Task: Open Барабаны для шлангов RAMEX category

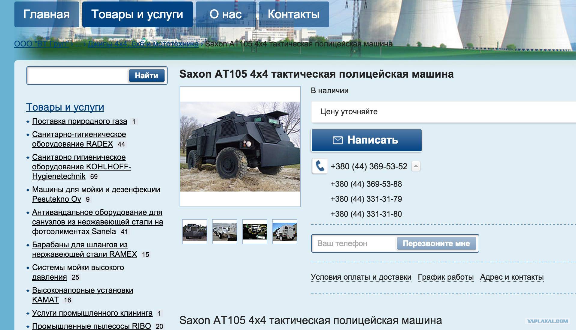Action: tap(84, 249)
